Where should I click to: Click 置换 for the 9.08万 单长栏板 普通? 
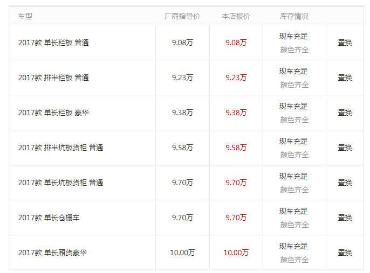click(x=345, y=43)
